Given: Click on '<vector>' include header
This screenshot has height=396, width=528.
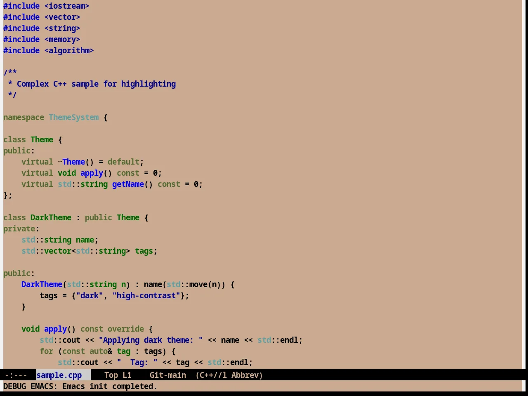Looking at the screenshot, I should tap(62, 17).
